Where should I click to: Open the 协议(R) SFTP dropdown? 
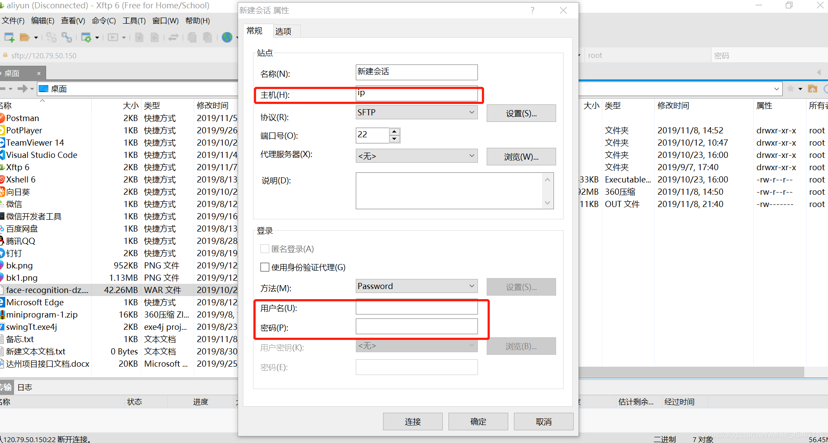[416, 112]
